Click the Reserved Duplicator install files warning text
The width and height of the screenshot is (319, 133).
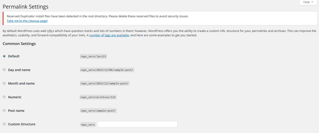click(x=97, y=16)
